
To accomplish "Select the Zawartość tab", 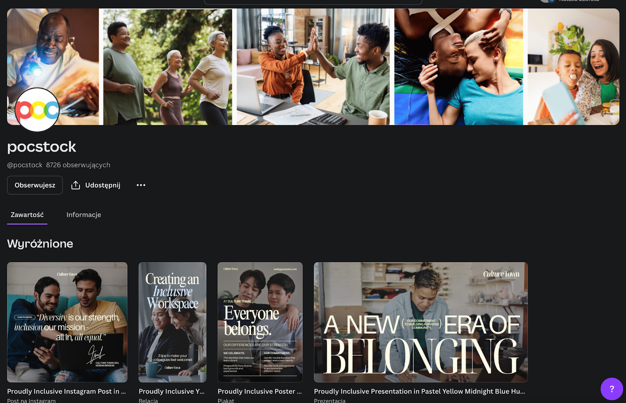I will coord(27,215).
